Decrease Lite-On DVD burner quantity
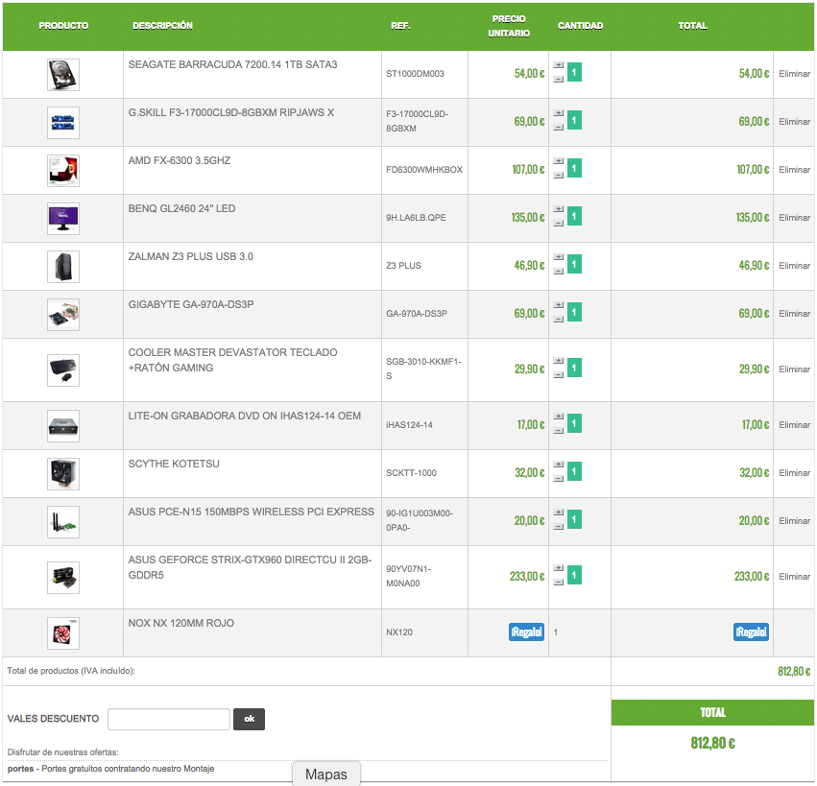The image size is (817, 786). tap(558, 430)
